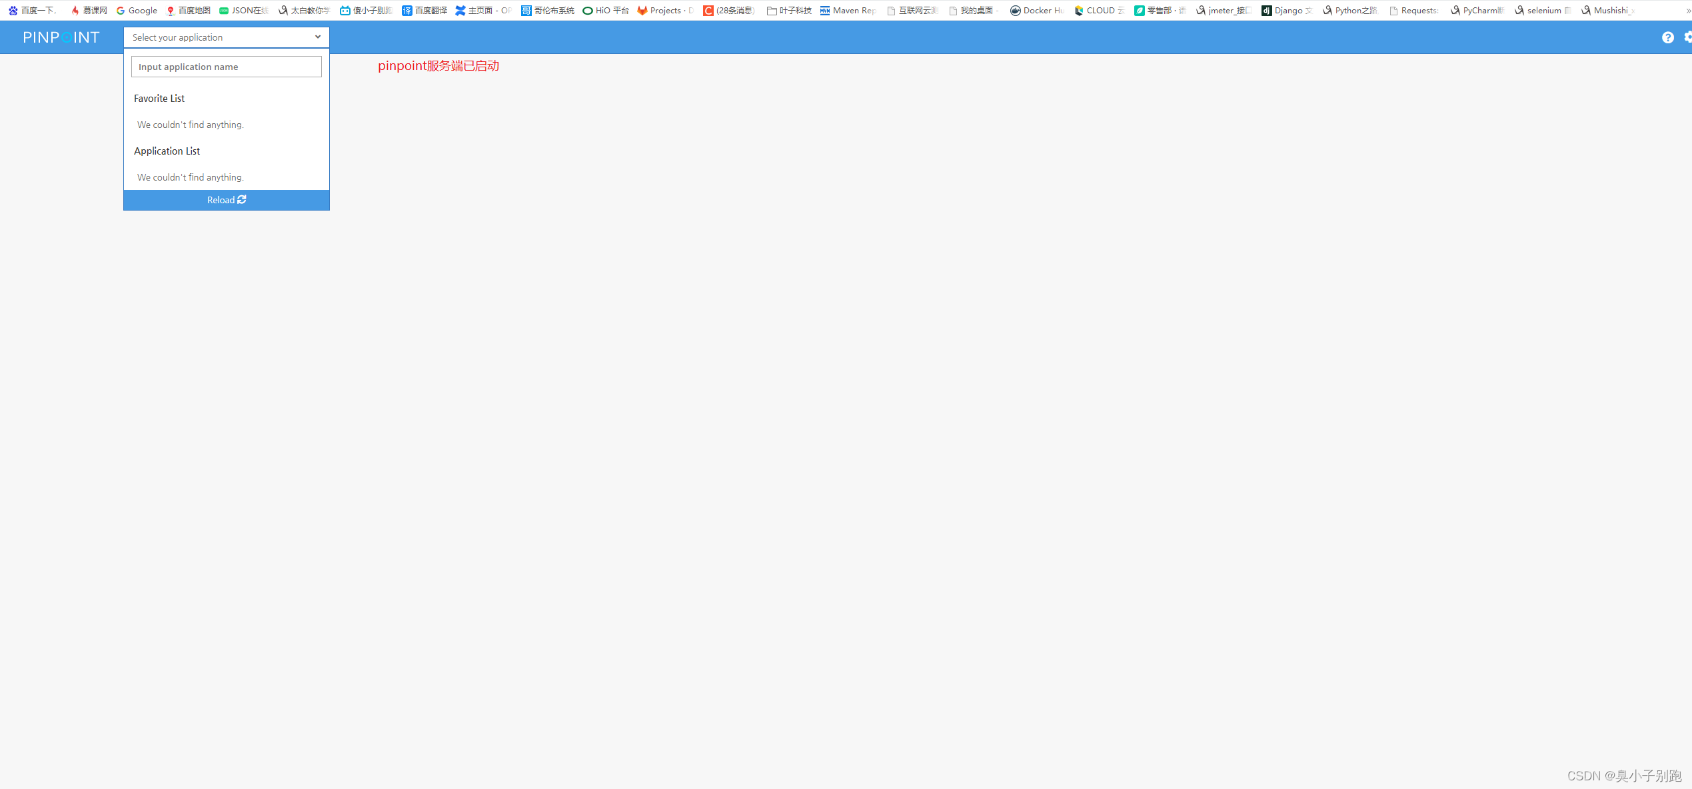Open the 百度地图 bookmark
The image size is (1692, 789).
coord(188,10)
